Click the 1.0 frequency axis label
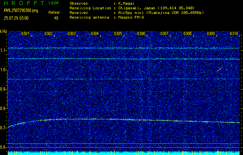Viewport: 243px width, 155px height. click(x=4, y=70)
